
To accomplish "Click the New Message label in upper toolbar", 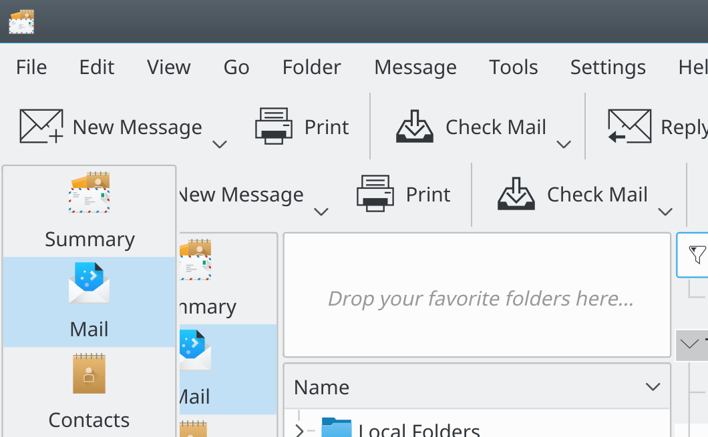I will click(138, 127).
